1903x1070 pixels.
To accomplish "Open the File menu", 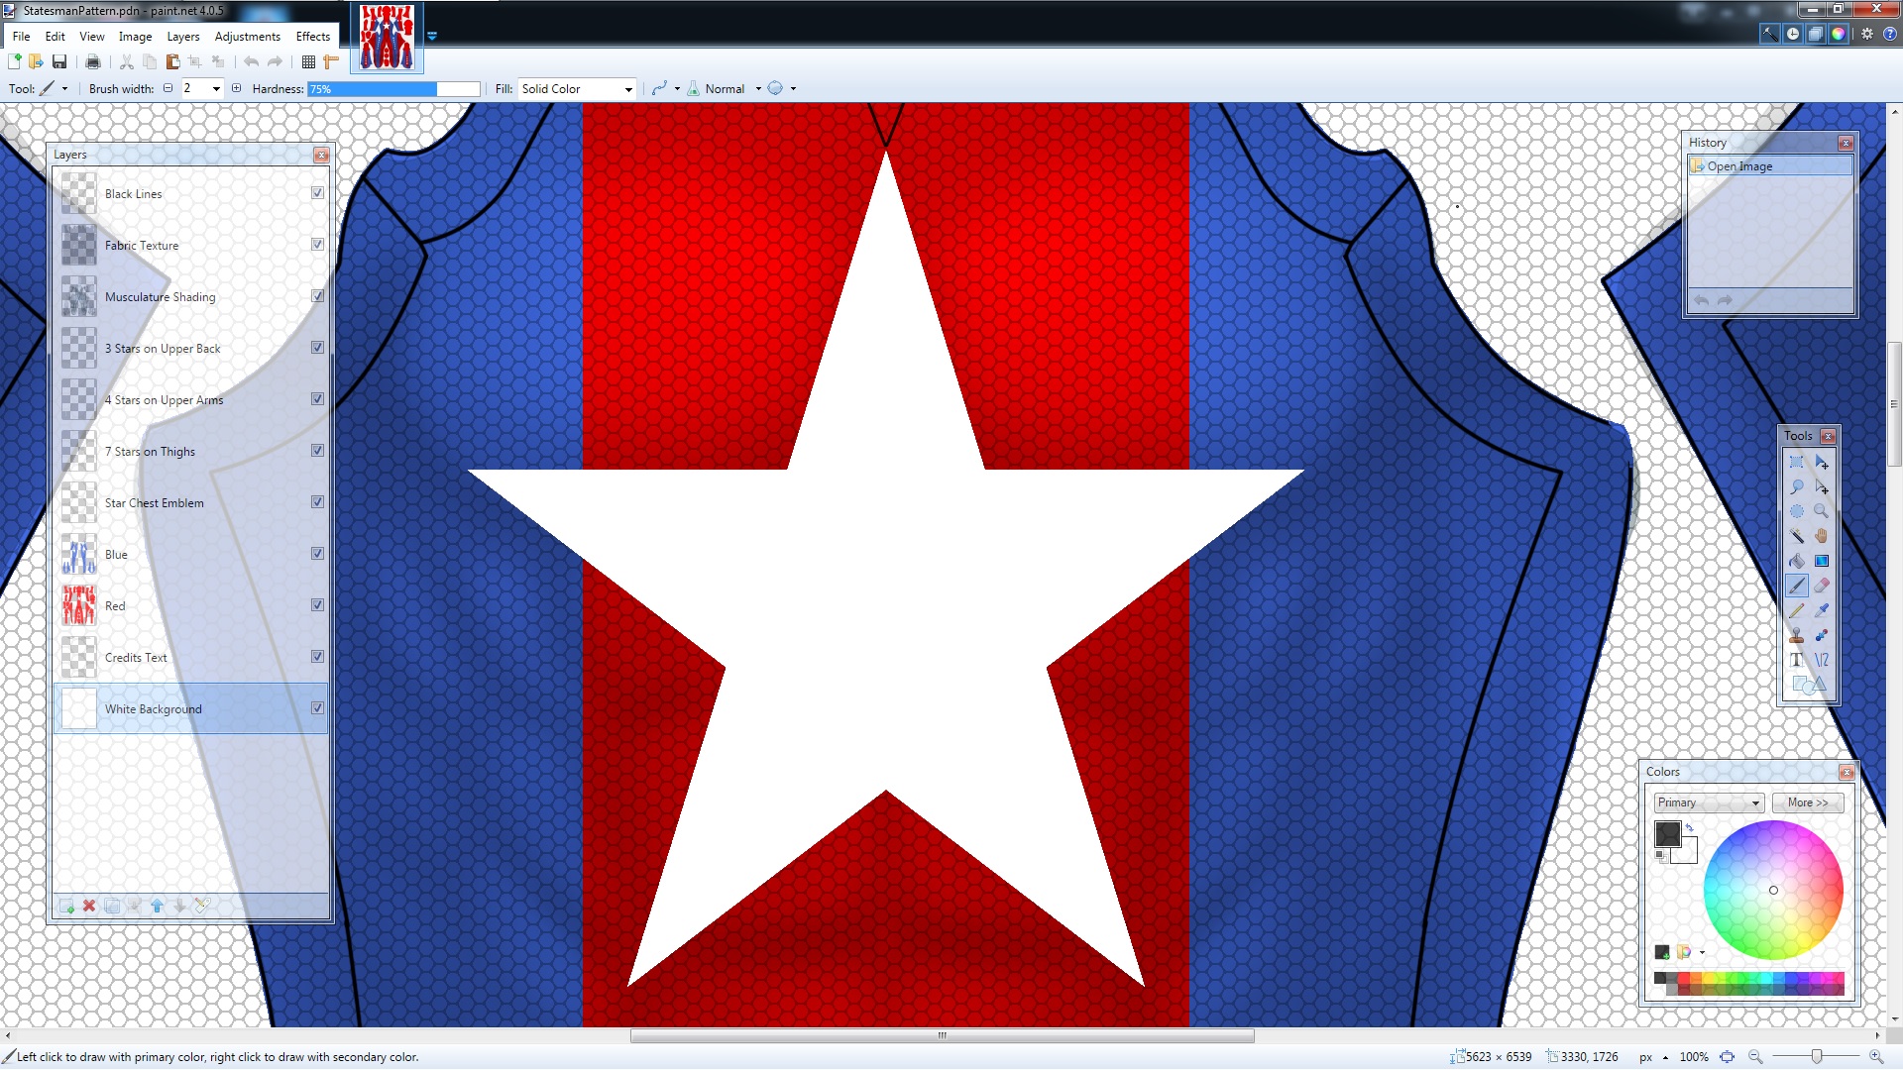I will [21, 37].
